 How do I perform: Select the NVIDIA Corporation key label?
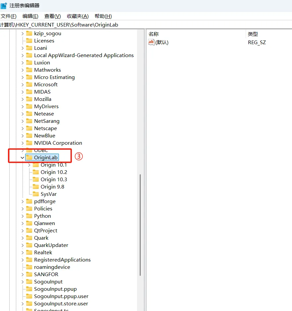point(58,143)
